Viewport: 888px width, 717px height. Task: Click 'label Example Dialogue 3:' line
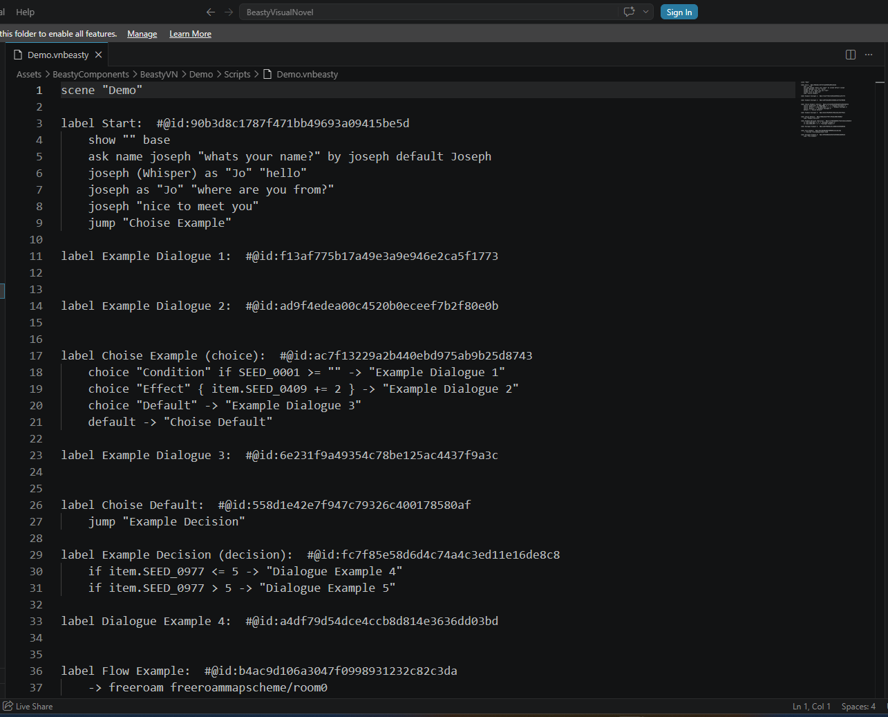(279, 455)
